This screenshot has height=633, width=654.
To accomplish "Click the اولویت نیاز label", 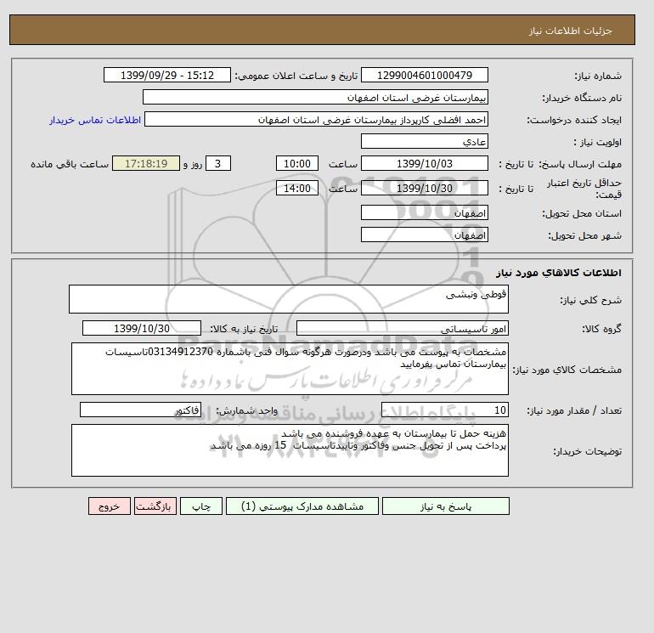I will click(598, 142).
